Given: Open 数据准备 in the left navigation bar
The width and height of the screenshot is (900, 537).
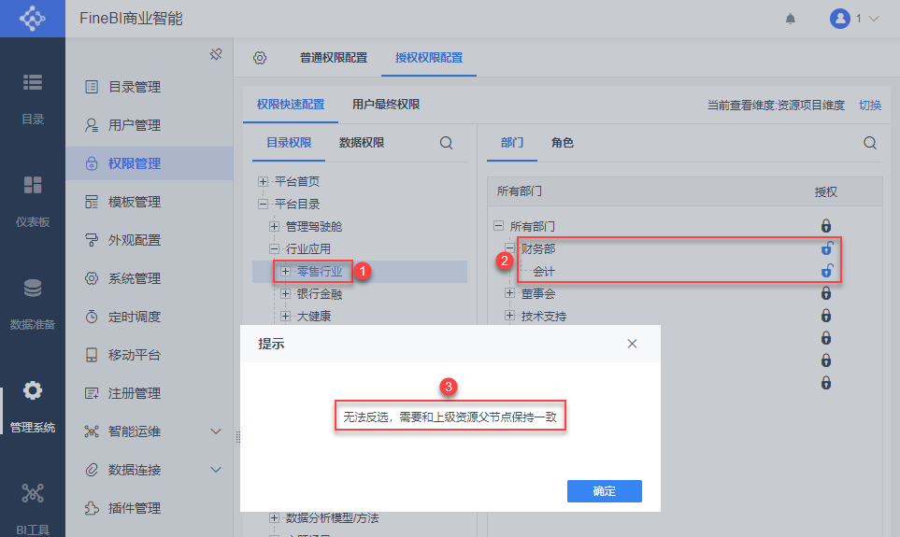Looking at the screenshot, I should 33,304.
